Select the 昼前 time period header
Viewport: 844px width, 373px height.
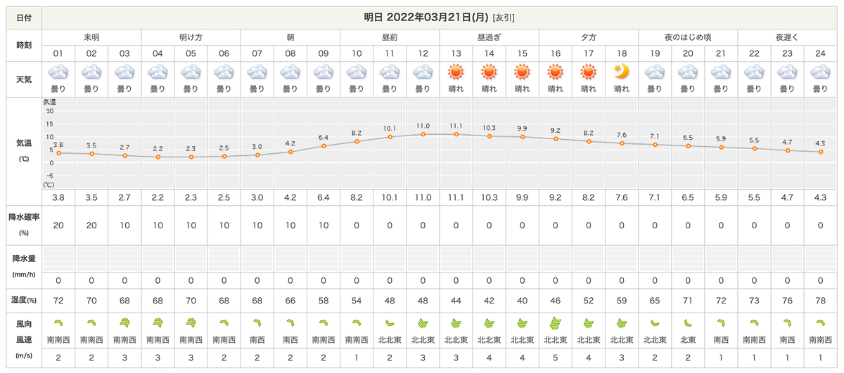click(390, 36)
